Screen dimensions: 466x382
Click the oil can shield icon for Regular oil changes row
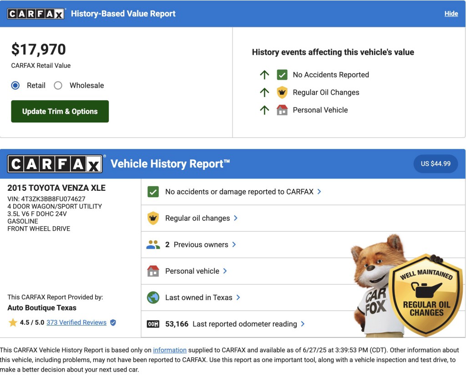coord(153,218)
